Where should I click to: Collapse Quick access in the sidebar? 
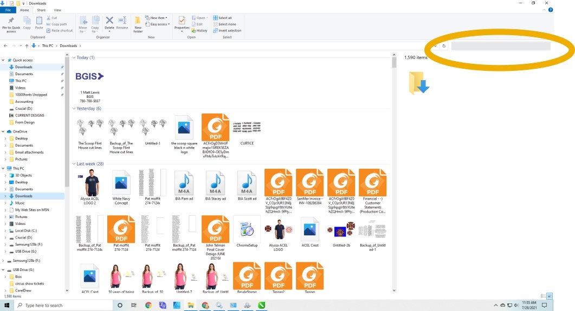3,60
